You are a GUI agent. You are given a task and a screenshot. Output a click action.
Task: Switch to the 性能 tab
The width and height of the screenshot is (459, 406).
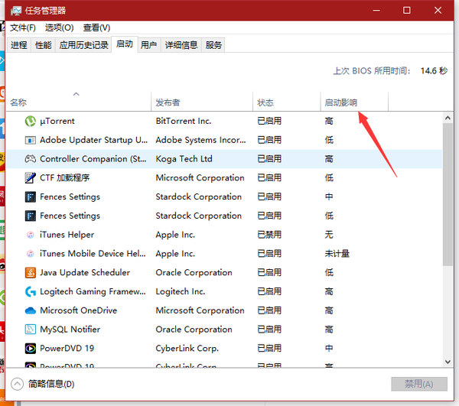pos(44,45)
